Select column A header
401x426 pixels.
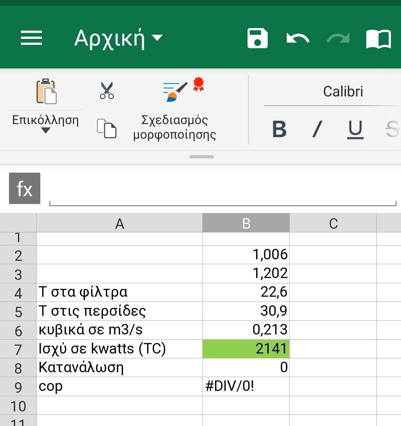[x=119, y=223]
